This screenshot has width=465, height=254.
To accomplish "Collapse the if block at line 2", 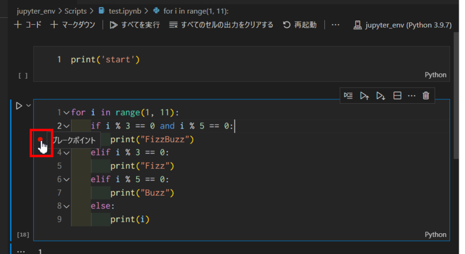I will click(x=66, y=126).
